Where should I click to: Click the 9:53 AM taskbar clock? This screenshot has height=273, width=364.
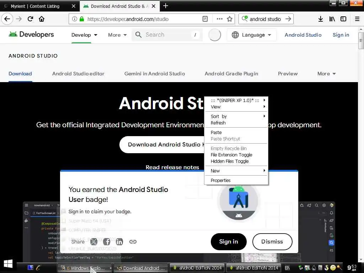point(352,268)
